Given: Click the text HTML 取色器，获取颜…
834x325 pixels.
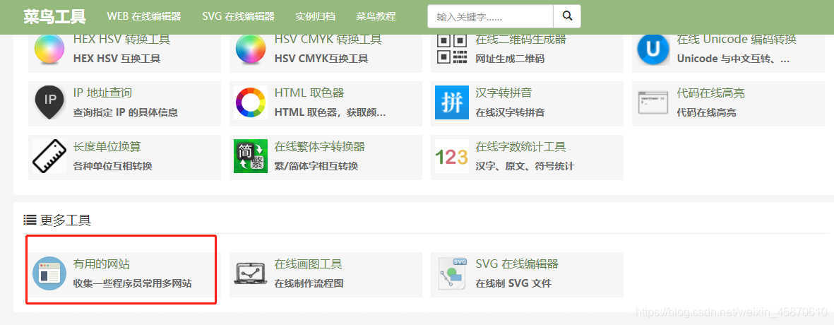Looking at the screenshot, I should pyautogui.click(x=330, y=112).
